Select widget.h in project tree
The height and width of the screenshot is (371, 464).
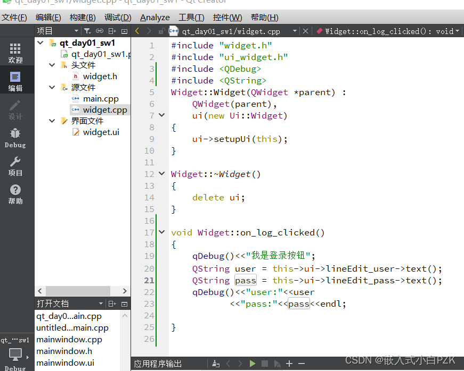(x=100, y=77)
